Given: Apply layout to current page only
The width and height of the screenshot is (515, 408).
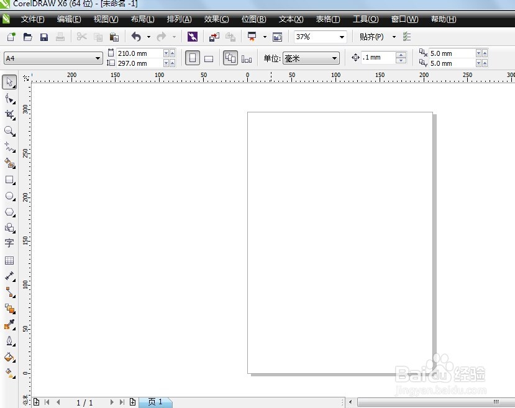Looking at the screenshot, I should (247, 58).
